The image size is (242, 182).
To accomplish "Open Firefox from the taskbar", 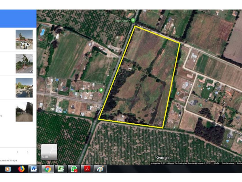I will (x=21, y=169).
